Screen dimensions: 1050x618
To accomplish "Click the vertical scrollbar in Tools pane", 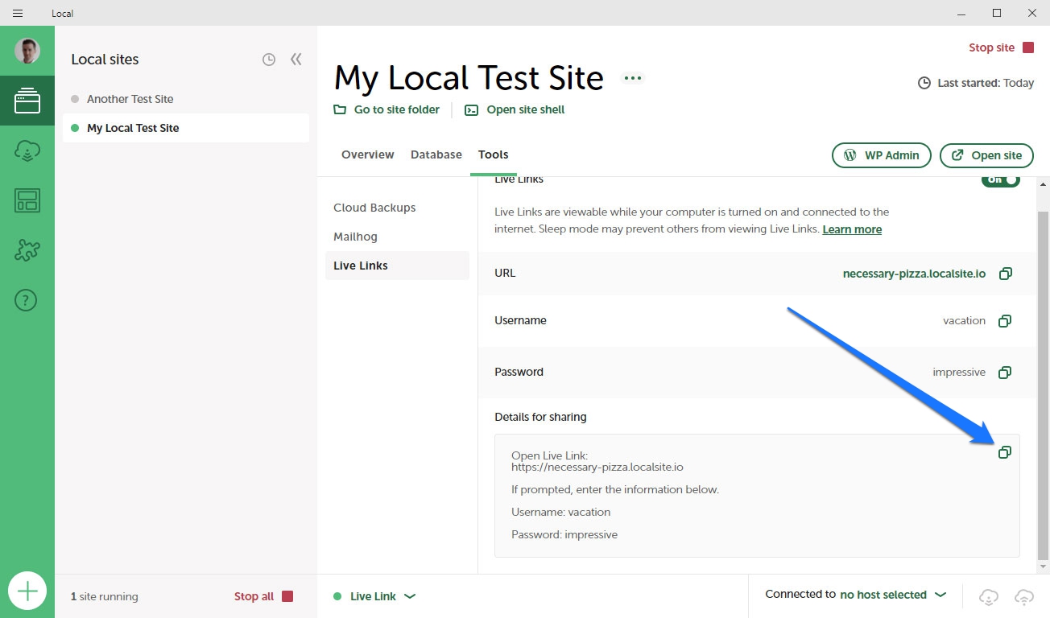I will [x=1044, y=385].
